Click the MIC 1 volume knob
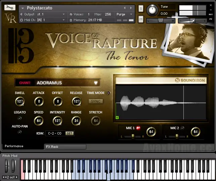 [x=151, y=132]
